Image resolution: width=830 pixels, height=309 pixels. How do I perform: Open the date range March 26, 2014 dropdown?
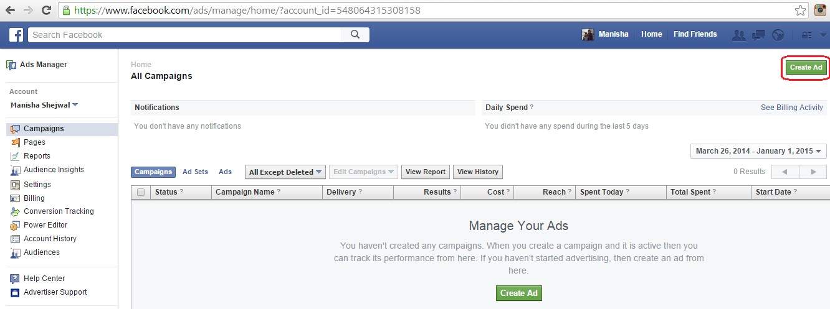pos(758,151)
